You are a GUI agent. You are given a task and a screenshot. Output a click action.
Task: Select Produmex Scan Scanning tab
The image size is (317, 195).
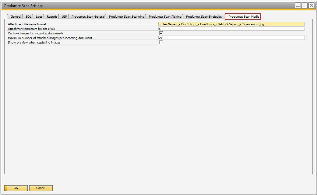tap(126, 17)
